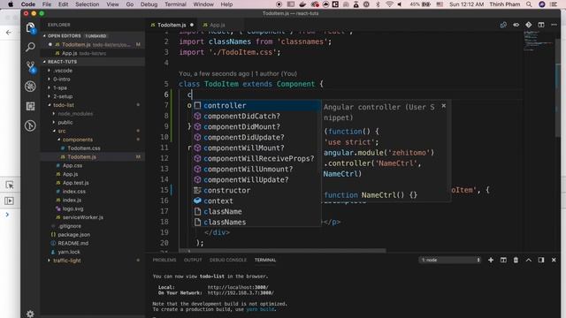
Task: Open the localhost:3000 link in terminal
Action: pyautogui.click(x=238, y=288)
